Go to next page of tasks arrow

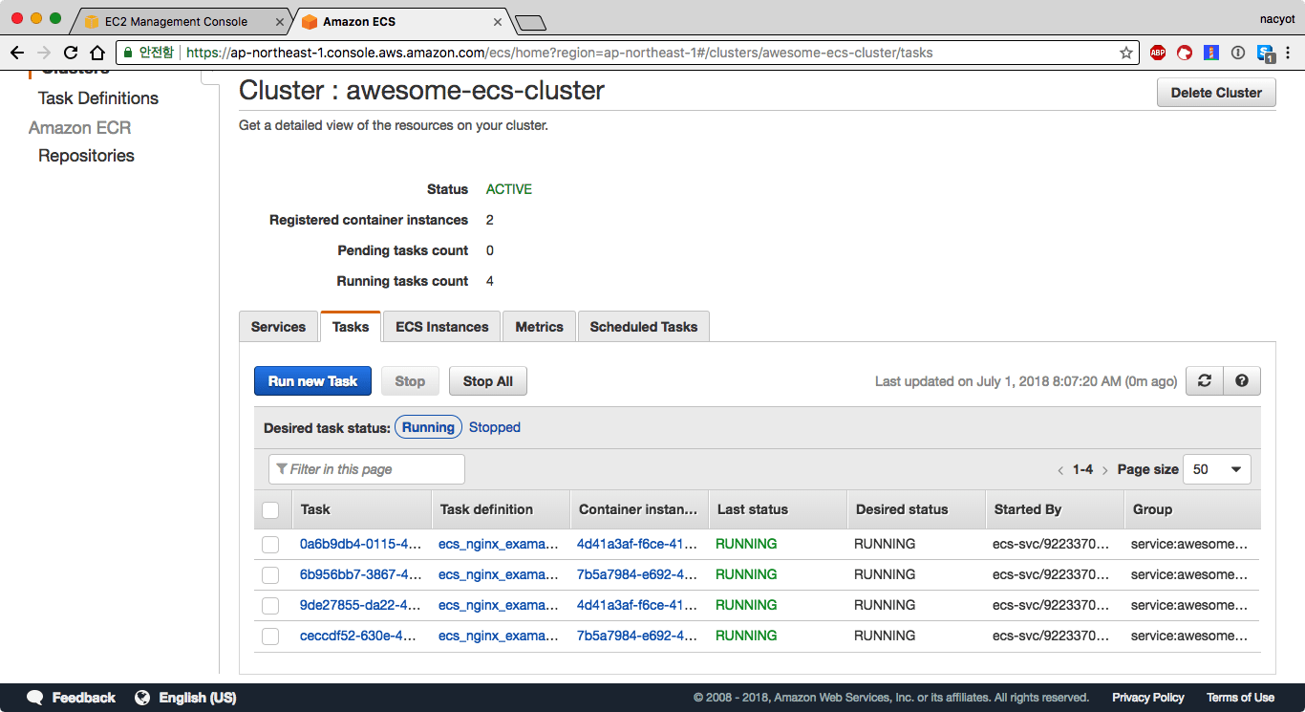pos(1105,470)
